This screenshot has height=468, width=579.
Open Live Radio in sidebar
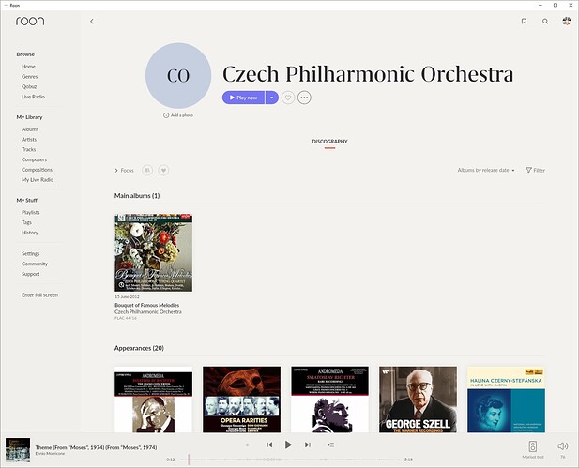33,97
